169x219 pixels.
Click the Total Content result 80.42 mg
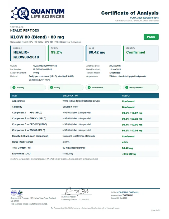click(x=127, y=148)
